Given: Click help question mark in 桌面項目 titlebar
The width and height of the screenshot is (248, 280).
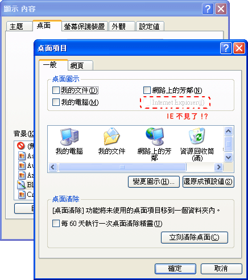Looking at the screenshot, I should [x=226, y=48].
